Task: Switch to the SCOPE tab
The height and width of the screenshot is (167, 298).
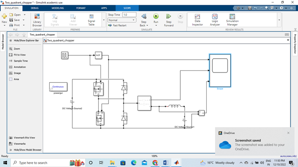Action: click(127, 8)
